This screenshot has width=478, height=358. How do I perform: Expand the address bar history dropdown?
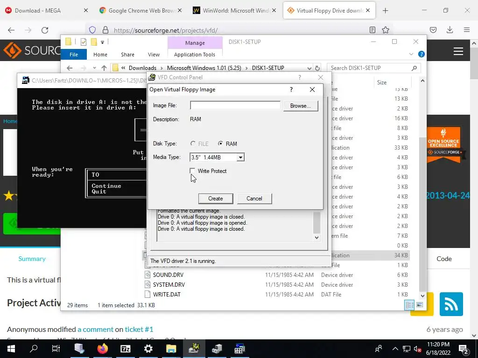click(x=309, y=68)
